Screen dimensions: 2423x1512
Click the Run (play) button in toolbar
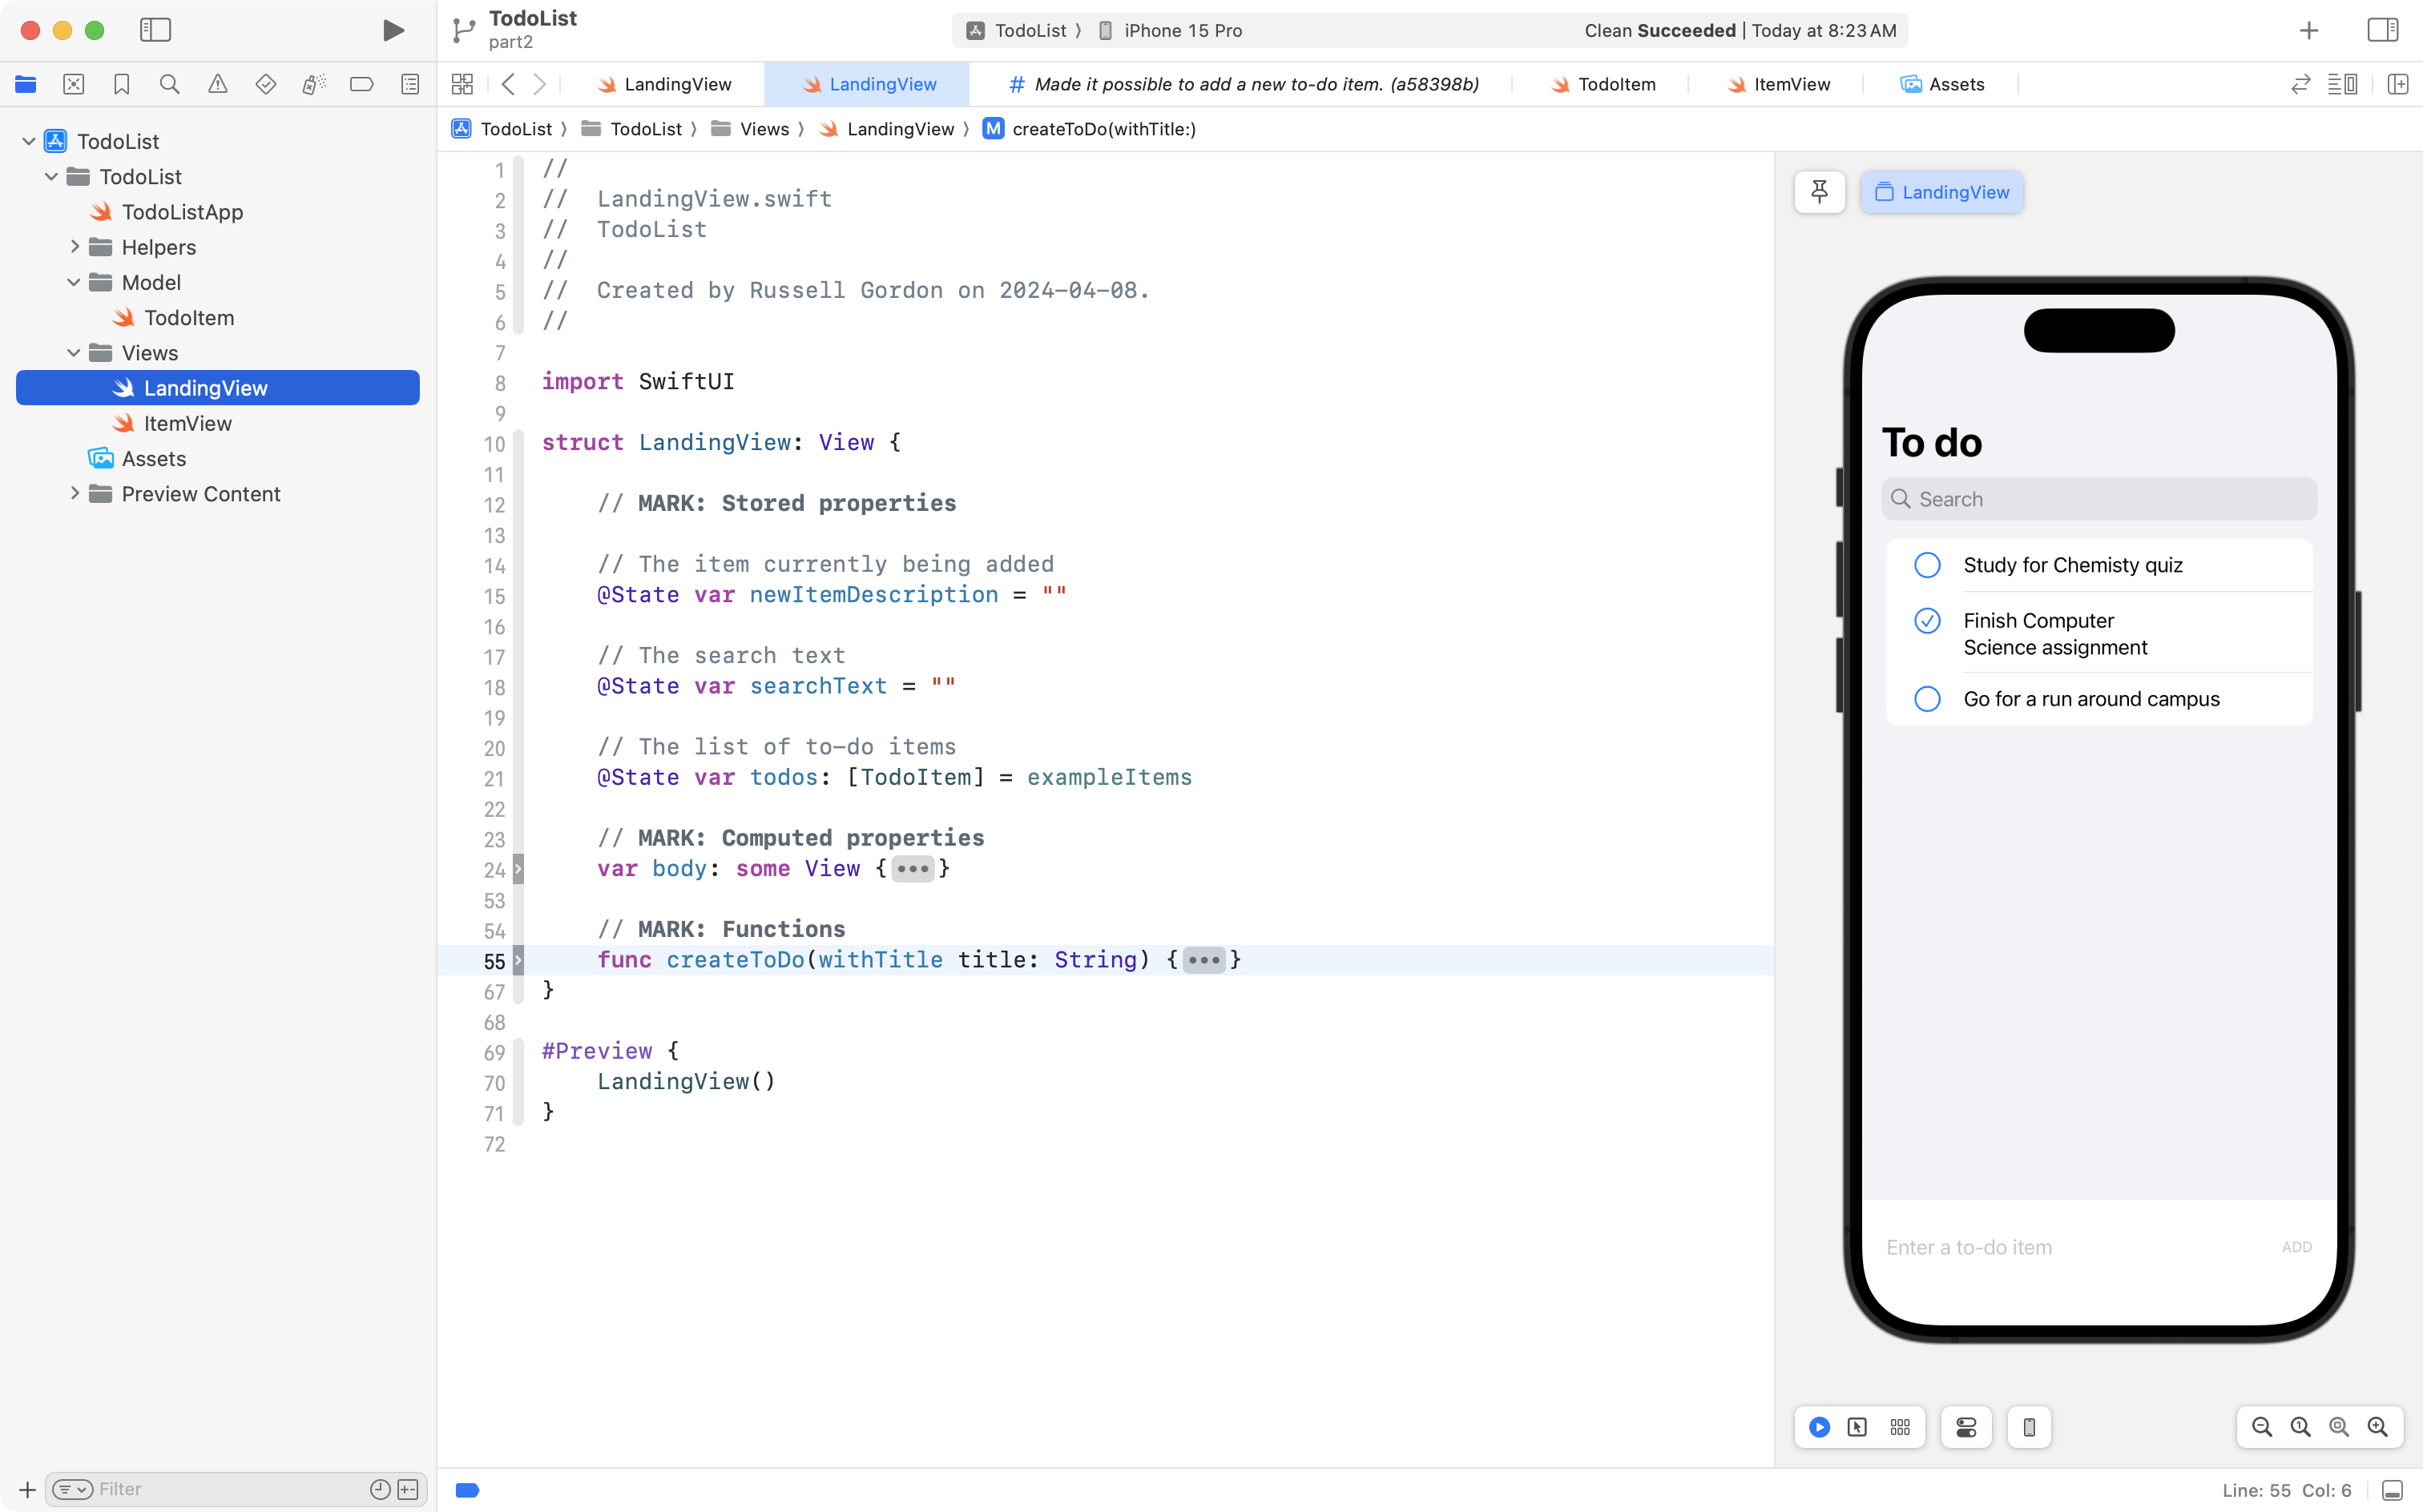point(393,30)
